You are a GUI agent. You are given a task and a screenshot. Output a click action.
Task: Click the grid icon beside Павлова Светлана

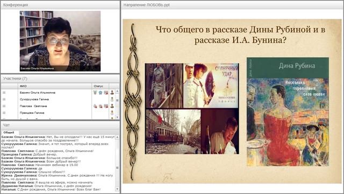[x=4, y=106]
